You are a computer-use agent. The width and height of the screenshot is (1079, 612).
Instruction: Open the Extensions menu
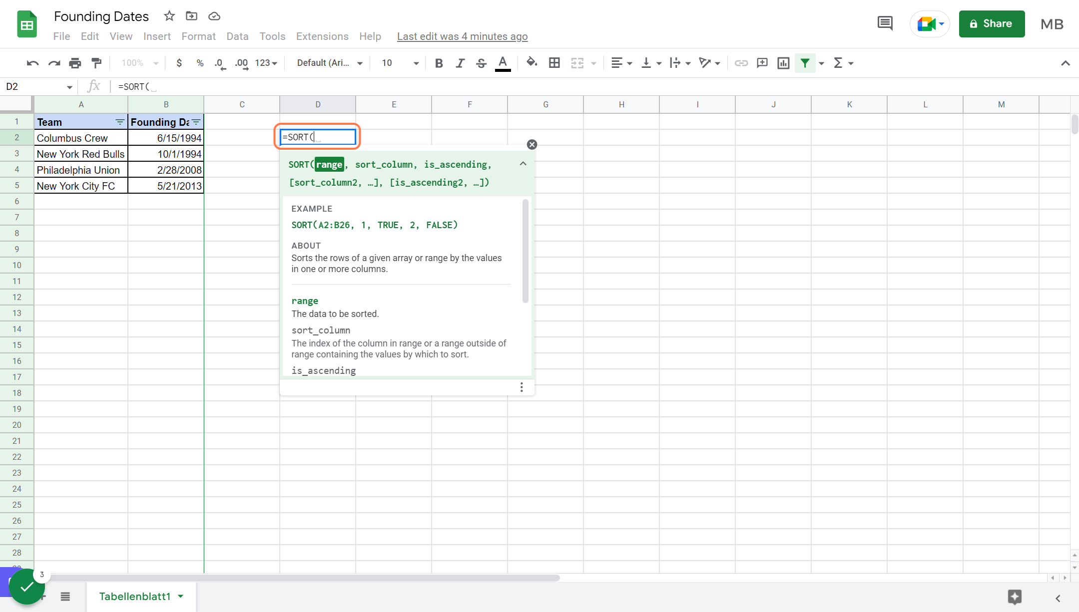pyautogui.click(x=322, y=36)
